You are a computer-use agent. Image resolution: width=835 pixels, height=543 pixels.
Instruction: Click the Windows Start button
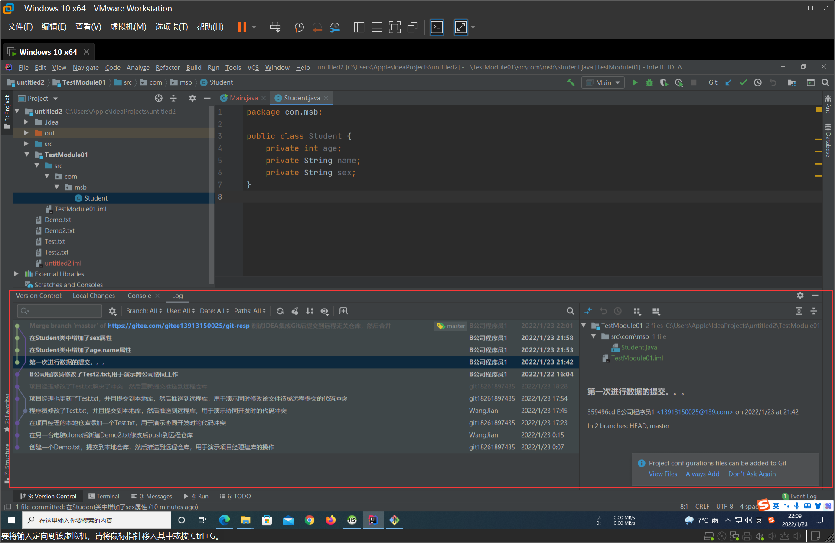[x=12, y=520]
